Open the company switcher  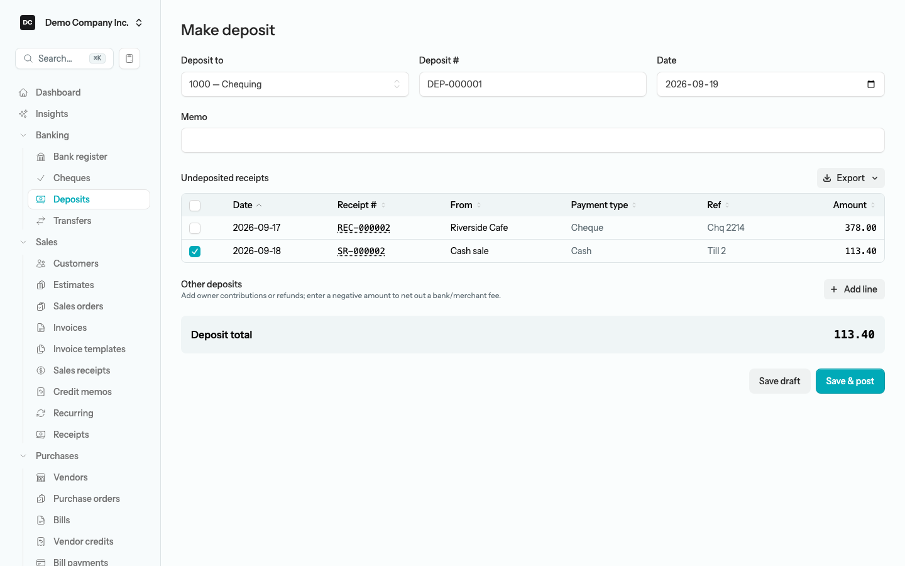[81, 23]
